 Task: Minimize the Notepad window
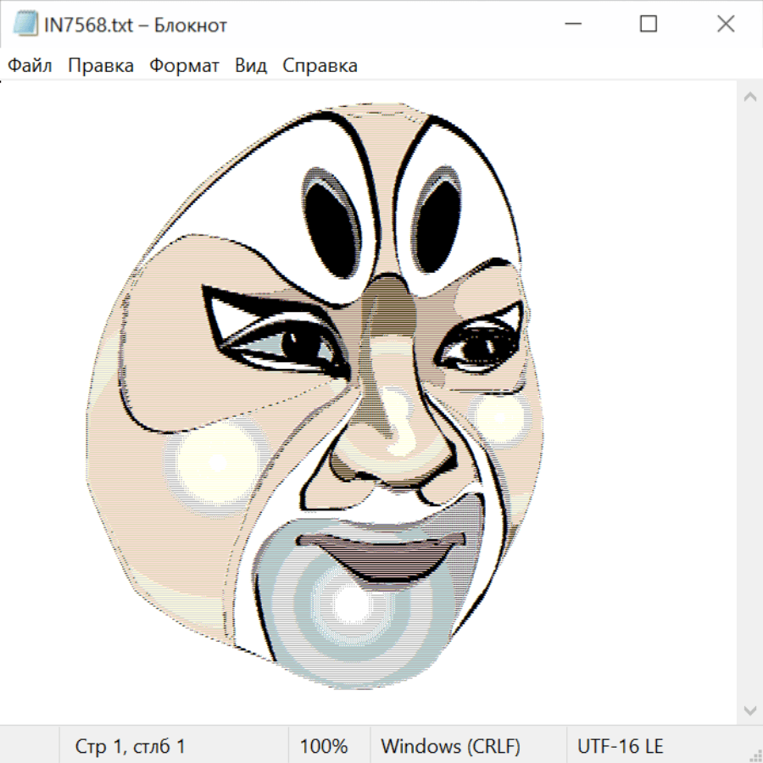tap(571, 25)
